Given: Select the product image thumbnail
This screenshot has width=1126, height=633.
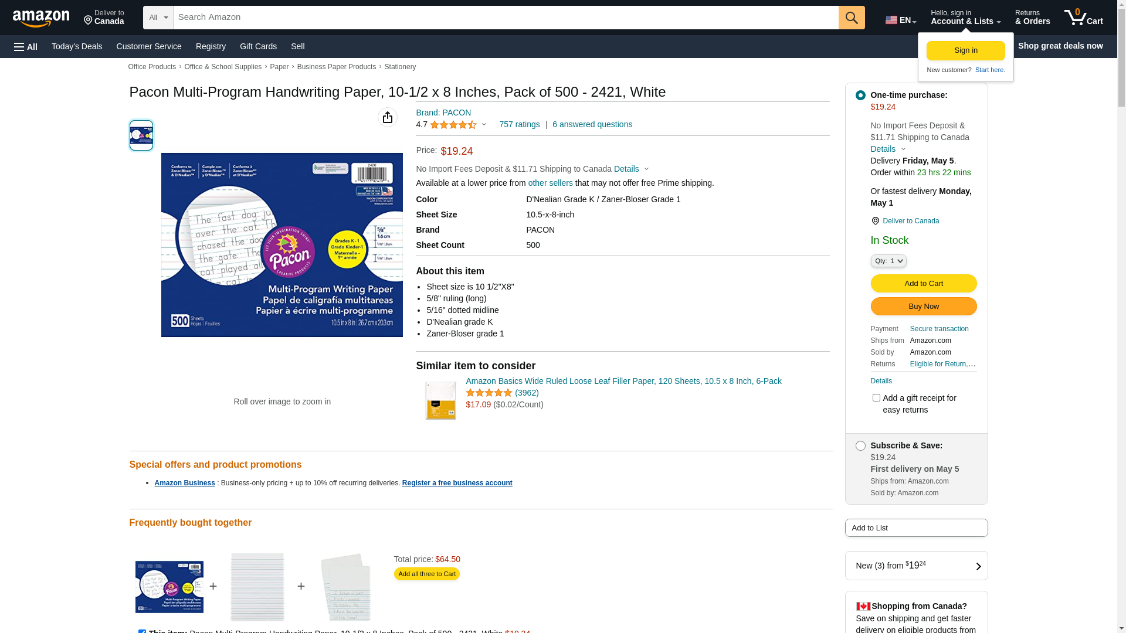Looking at the screenshot, I should point(141,135).
